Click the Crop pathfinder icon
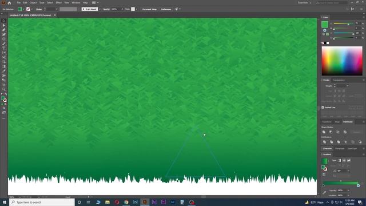366x206 pixels. (x=345, y=142)
